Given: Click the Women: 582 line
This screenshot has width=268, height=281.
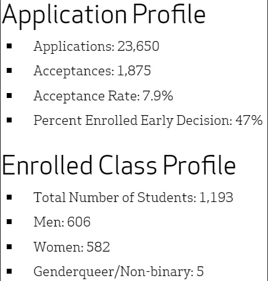Looking at the screenshot, I should (72, 247).
